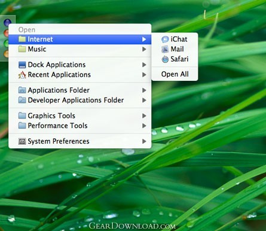Open the Applications Folder entry
Screen dimensions: 266x231
point(80,90)
